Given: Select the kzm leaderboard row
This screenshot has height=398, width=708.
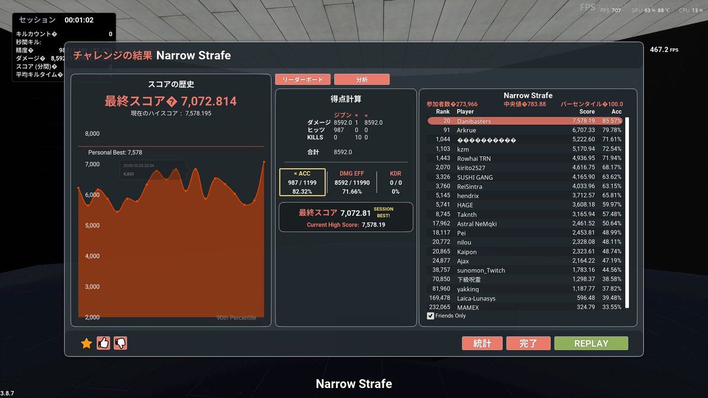Looking at the screenshot, I should (525, 149).
